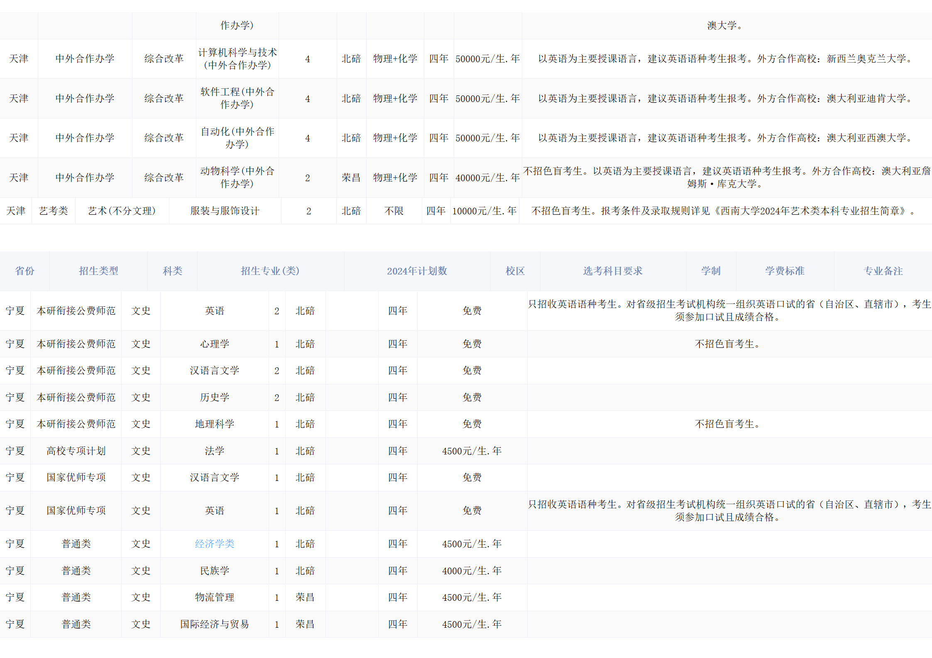This screenshot has width=932, height=658.
Task: Click the 计算机科学与技术(中外合作办学) cell
Action: [x=237, y=59]
